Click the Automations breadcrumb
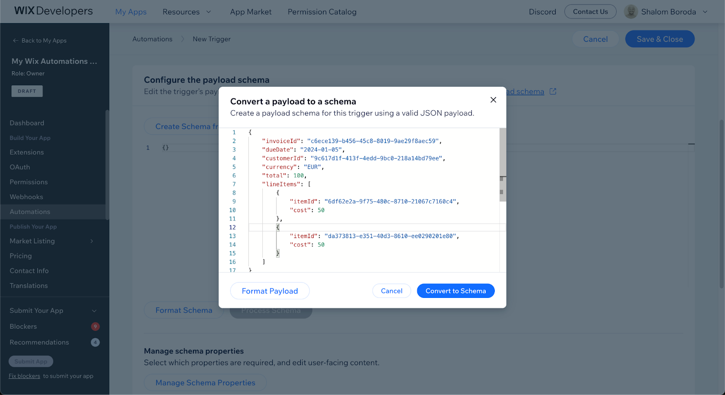Screen dimensions: 725x395 (152, 39)
